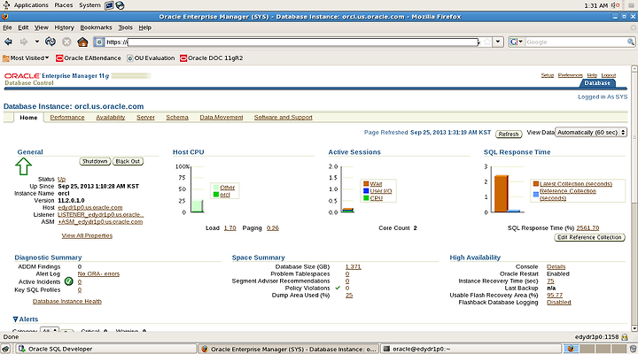This screenshot has height=354, width=638.
Task: Click the Flashback Database Logging Disabled link
Action: pyautogui.click(x=558, y=303)
